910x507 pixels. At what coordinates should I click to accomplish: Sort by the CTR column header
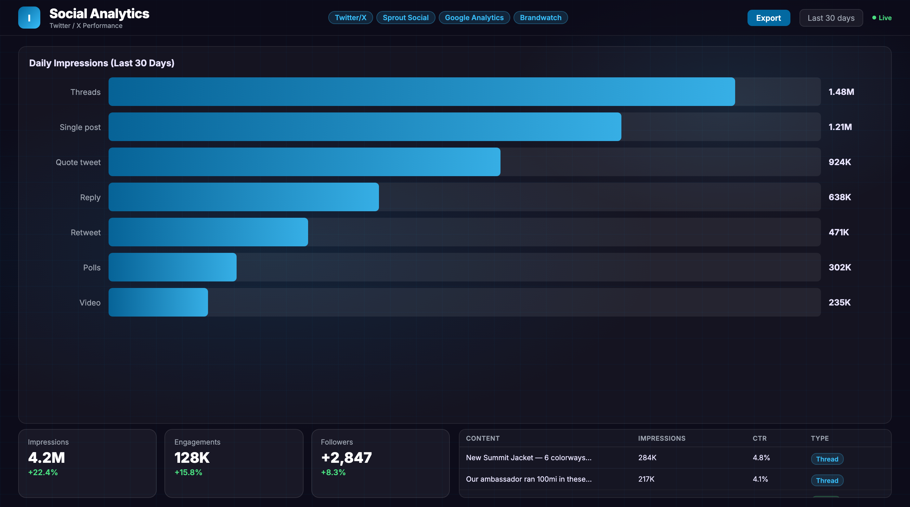pyautogui.click(x=760, y=438)
